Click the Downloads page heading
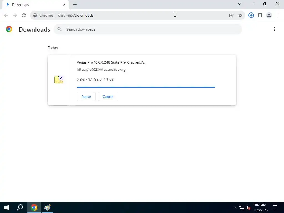 34,29
